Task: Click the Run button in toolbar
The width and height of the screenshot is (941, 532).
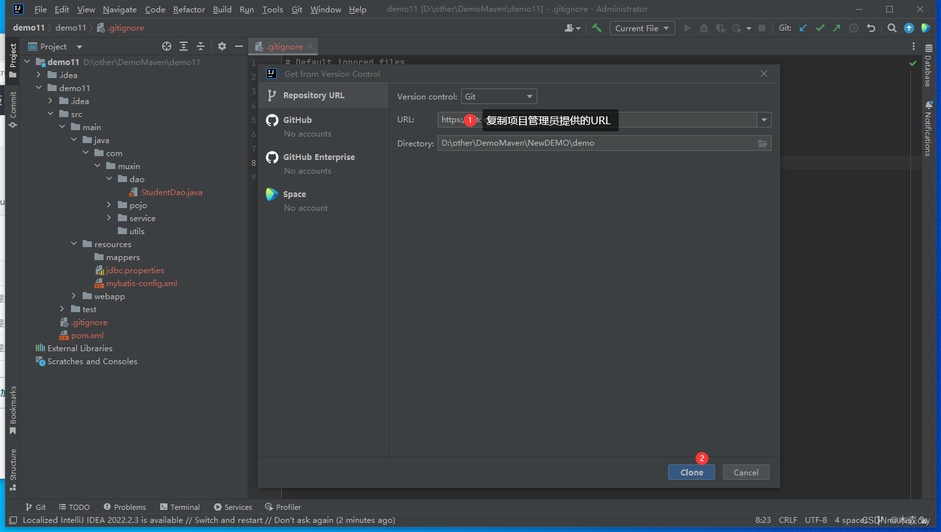Action: click(687, 28)
